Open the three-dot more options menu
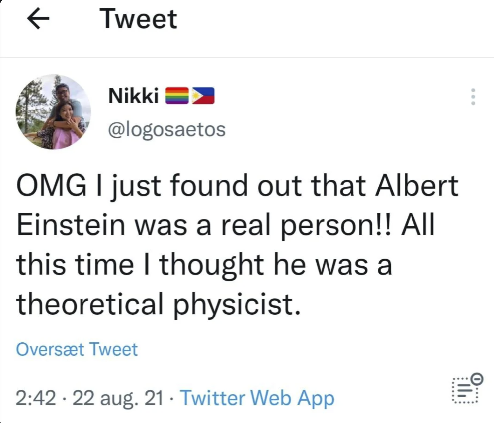Image resolution: width=494 pixels, height=423 pixels. coord(473,97)
